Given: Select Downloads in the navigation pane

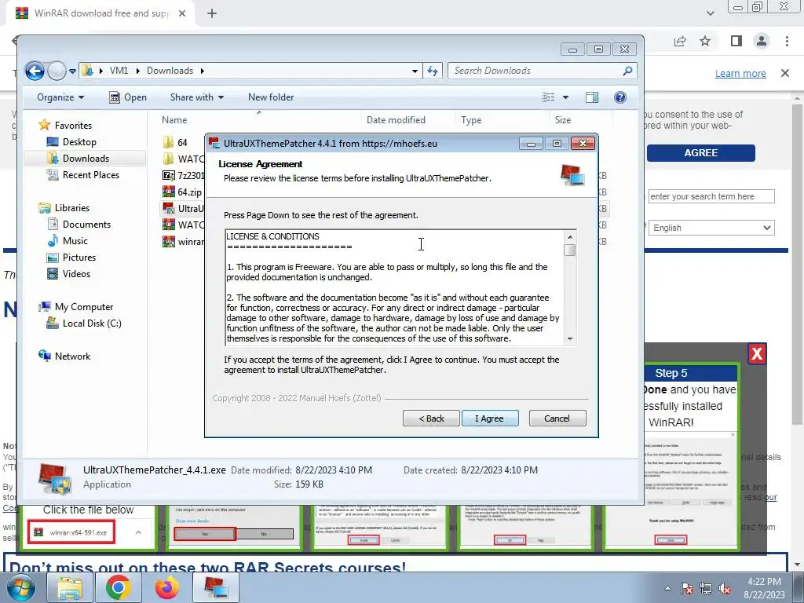Looking at the screenshot, I should [x=78, y=159].
